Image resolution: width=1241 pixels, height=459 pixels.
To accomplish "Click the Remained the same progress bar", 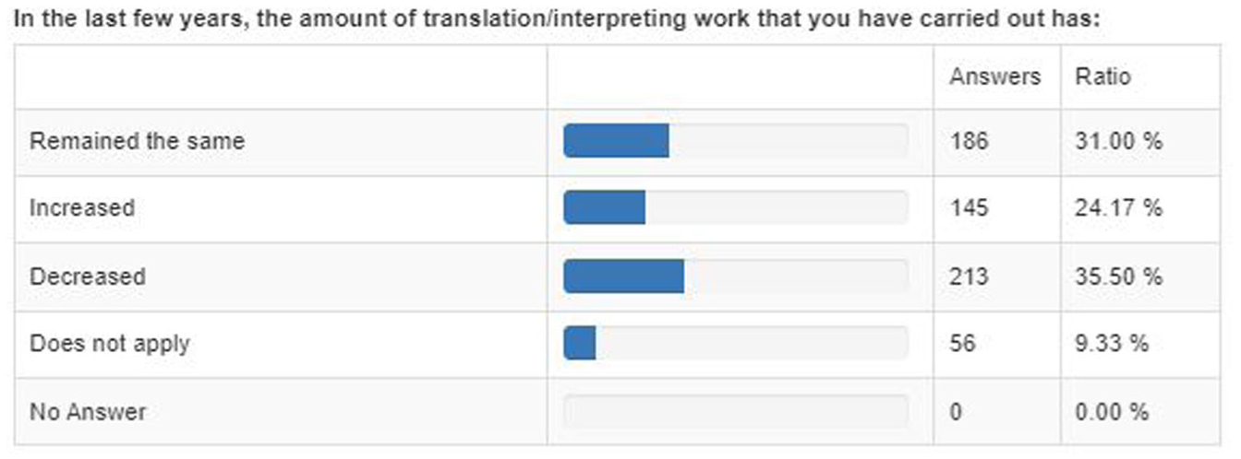I will tap(736, 141).
